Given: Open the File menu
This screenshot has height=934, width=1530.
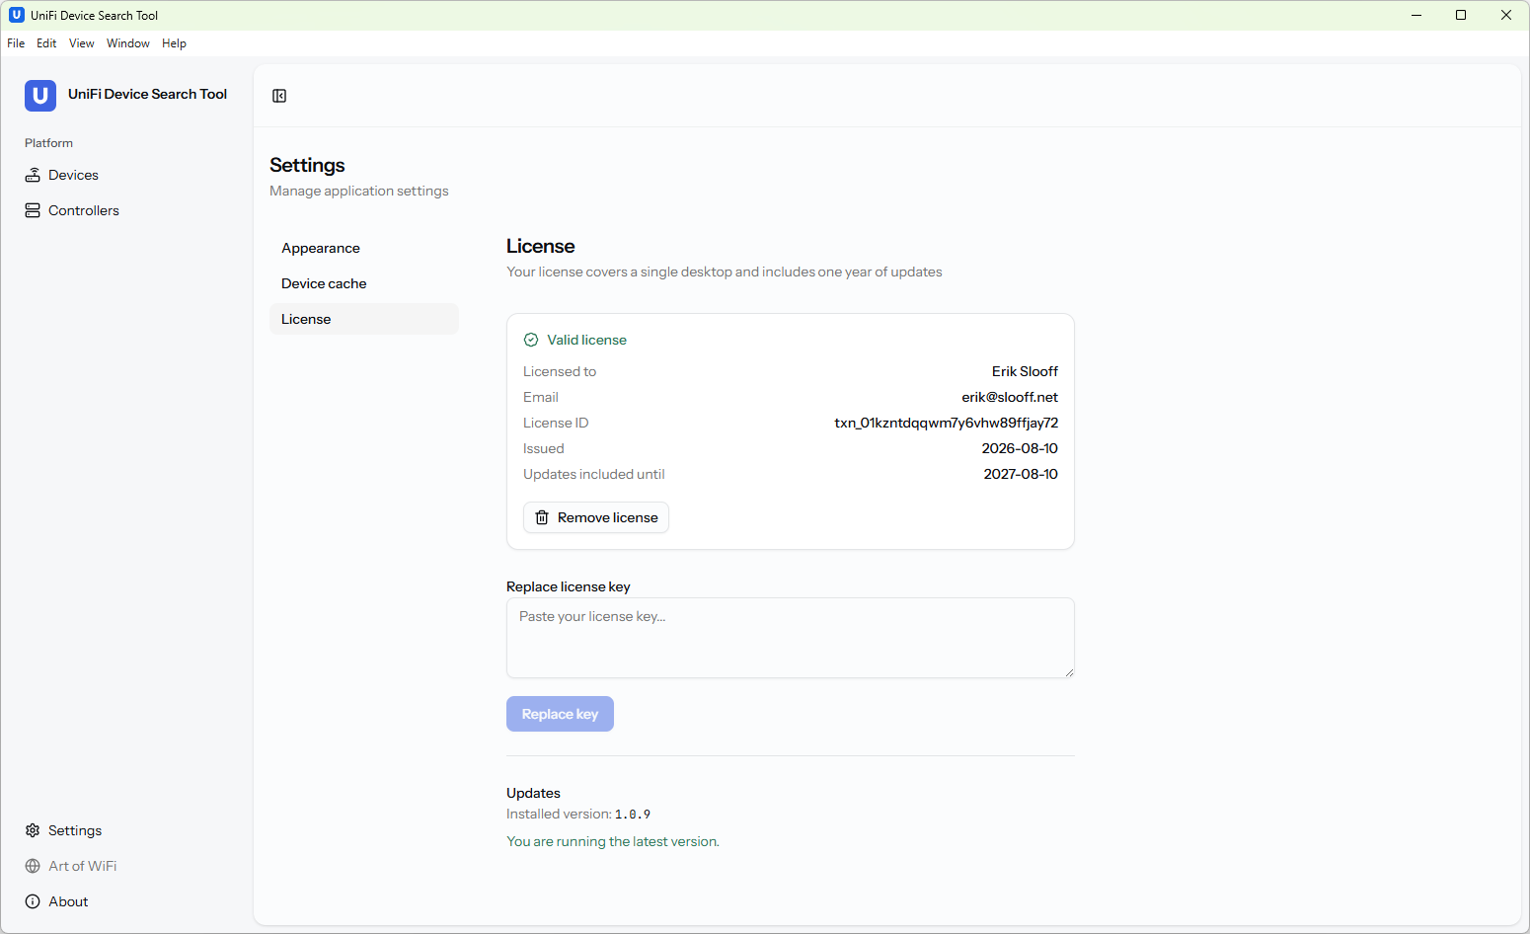Looking at the screenshot, I should click(16, 43).
